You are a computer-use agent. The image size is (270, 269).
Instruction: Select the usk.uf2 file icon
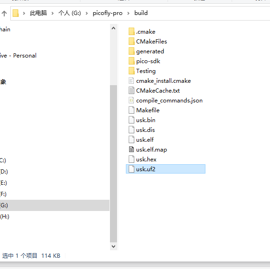pos(131,169)
